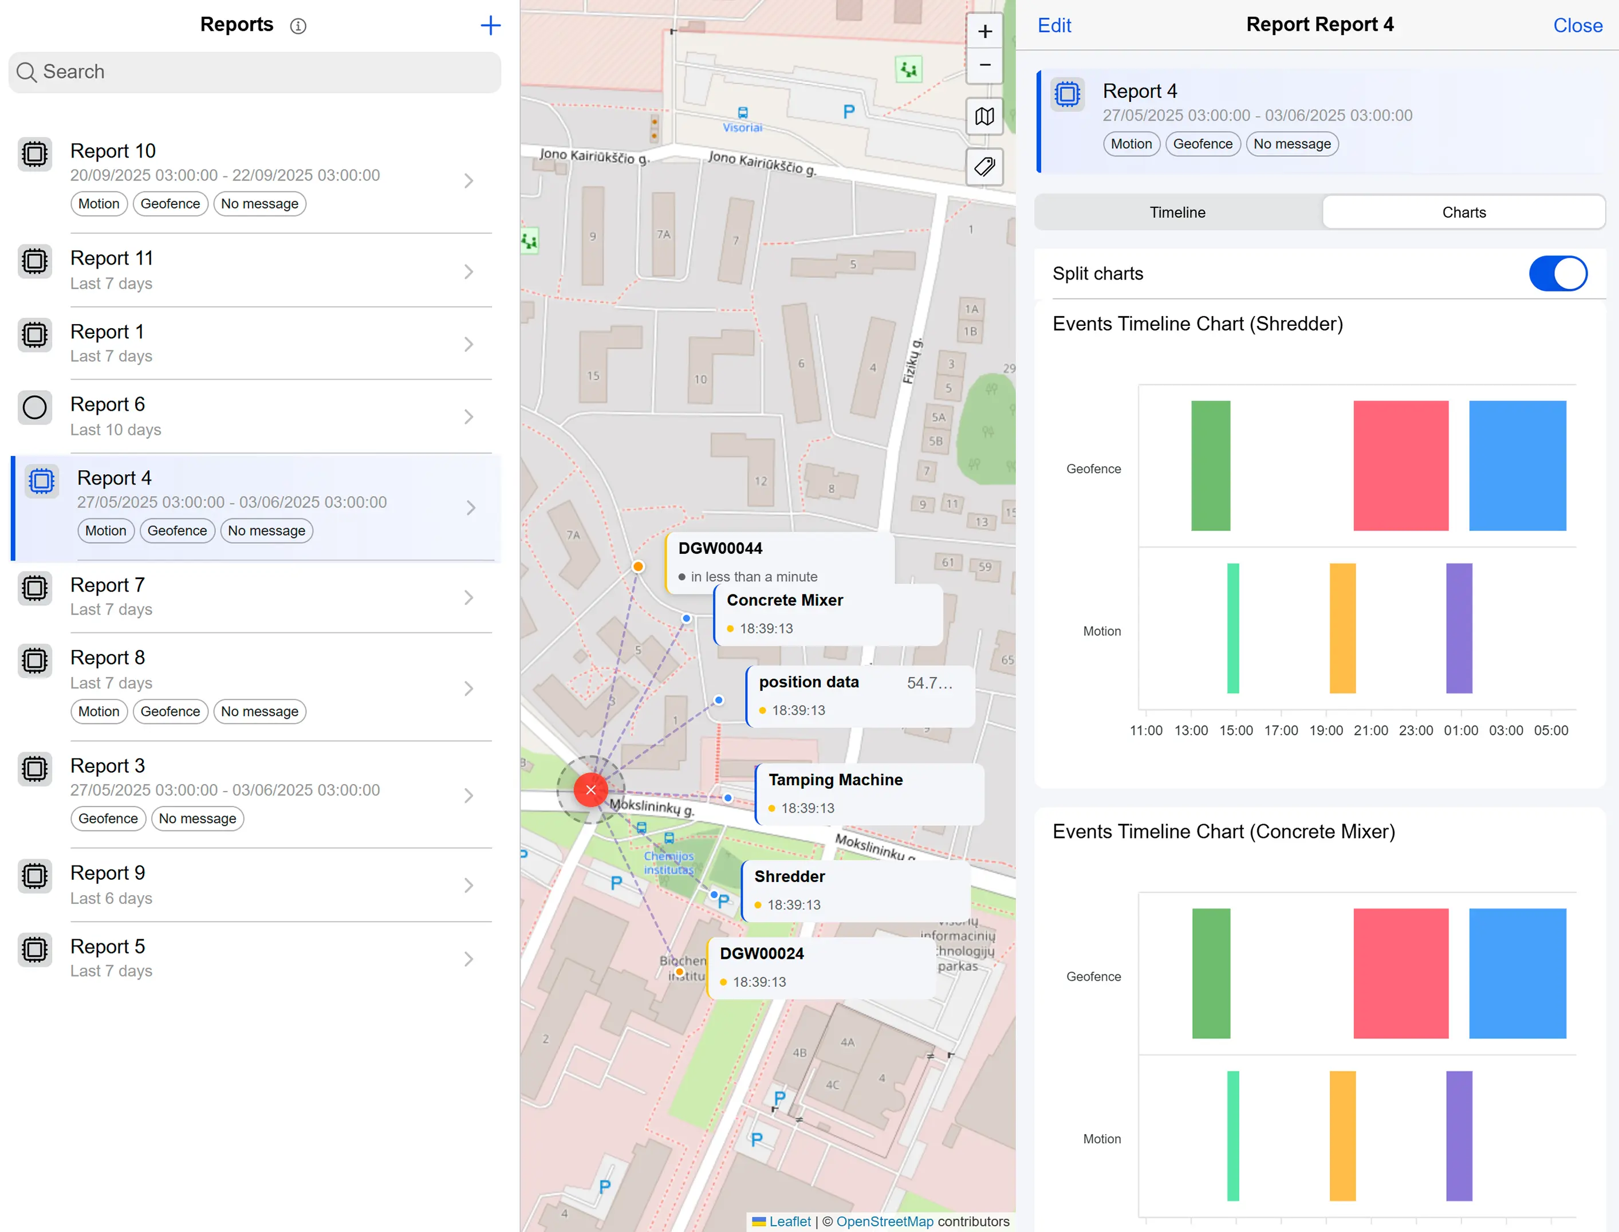Image resolution: width=1619 pixels, height=1232 pixels.
Task: Zoom in on the map
Action: click(x=985, y=32)
